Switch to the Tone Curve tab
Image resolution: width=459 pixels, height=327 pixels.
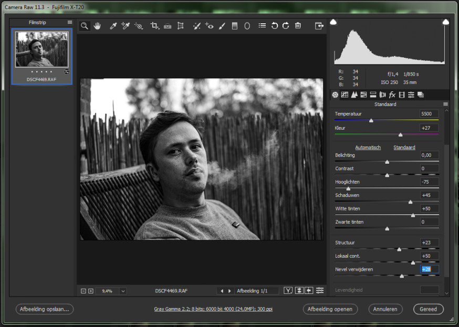[x=345, y=94]
